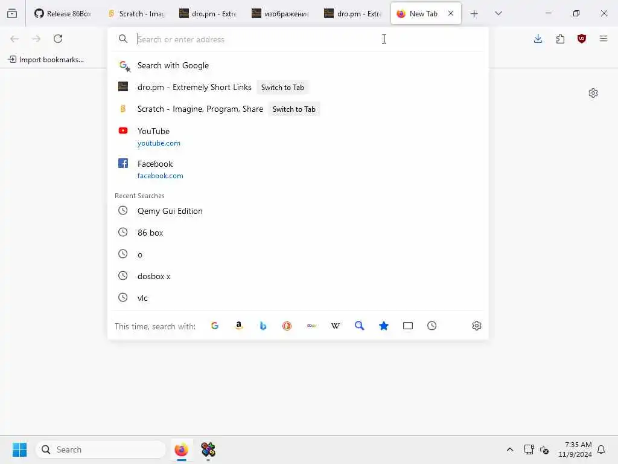Search this time with DuckDuckGo icon
Image resolution: width=618 pixels, height=464 pixels.
[287, 326]
